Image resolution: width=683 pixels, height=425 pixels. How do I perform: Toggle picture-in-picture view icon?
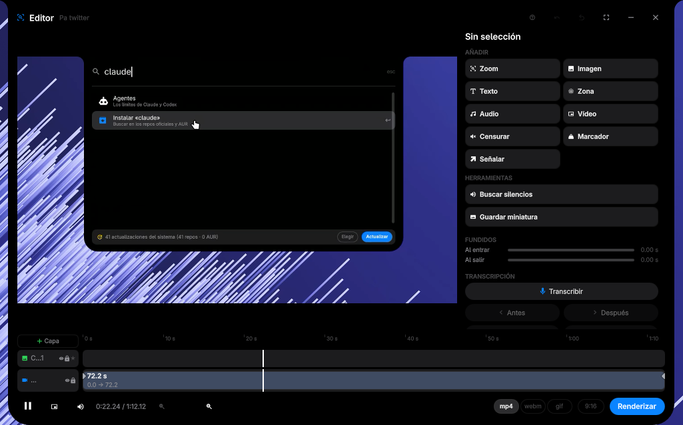tap(55, 406)
